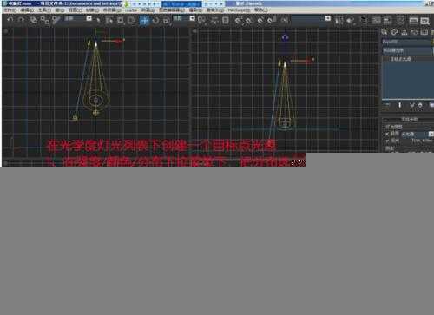Toggle Show End Result in modifier stack

[400, 105]
